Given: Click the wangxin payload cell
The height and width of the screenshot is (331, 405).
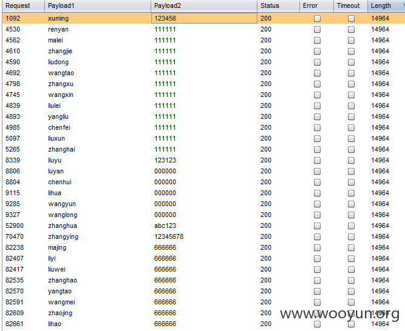Looking at the screenshot, I should (61, 95).
